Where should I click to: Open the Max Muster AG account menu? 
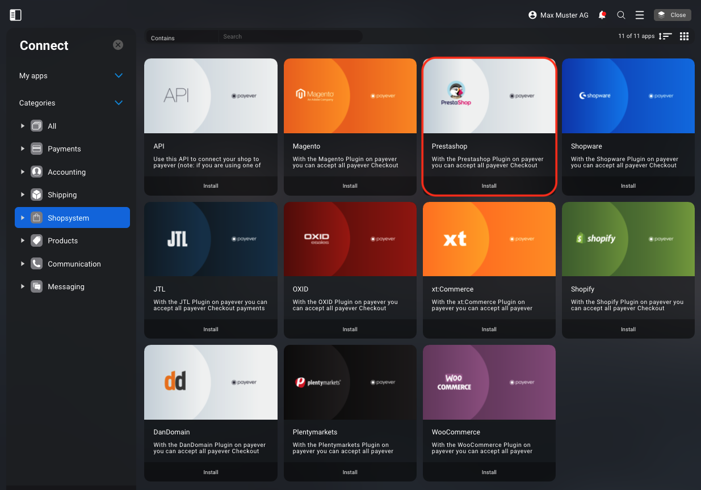558,15
